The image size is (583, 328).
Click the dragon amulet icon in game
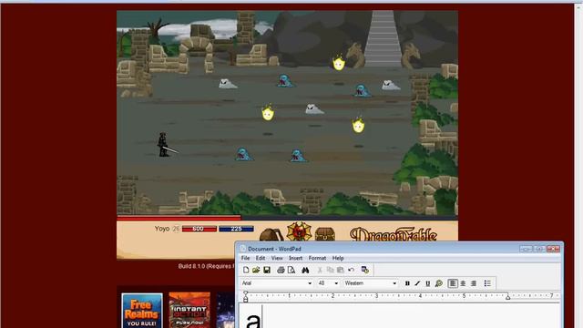(x=299, y=231)
